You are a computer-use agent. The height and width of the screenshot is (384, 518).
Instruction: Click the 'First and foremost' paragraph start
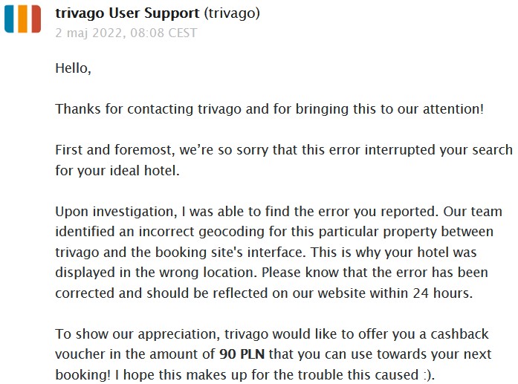point(114,150)
